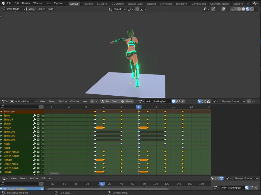
Task: Click the Stash button
Action: pyautogui.click(x=127, y=101)
